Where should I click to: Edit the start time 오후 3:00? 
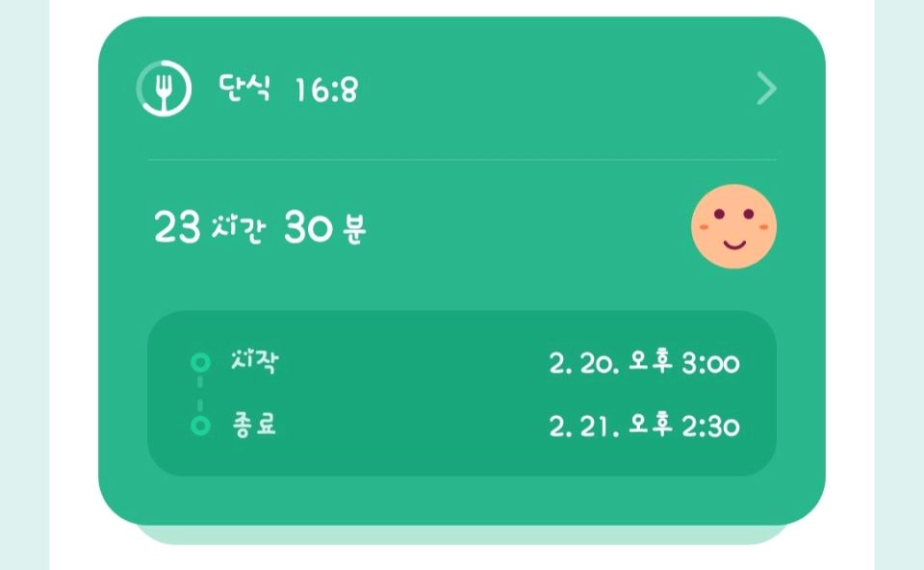[683, 364]
